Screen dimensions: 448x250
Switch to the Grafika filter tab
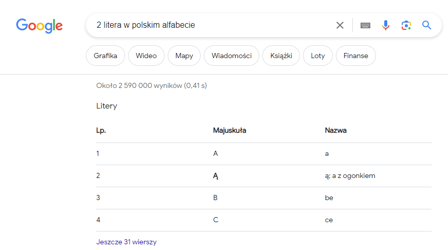coord(105,56)
